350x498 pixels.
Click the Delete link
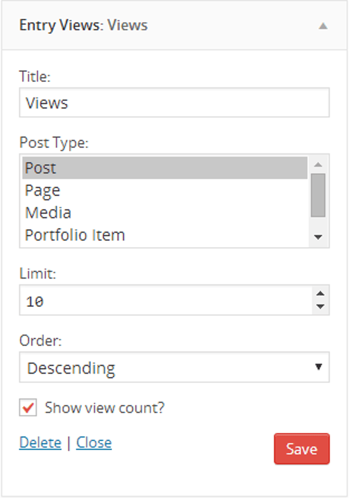40,442
